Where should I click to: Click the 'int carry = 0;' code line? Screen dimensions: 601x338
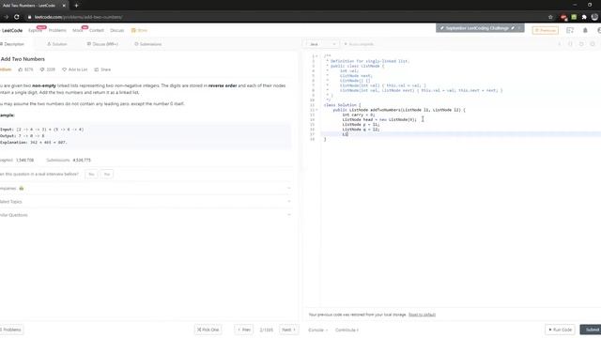(359, 115)
